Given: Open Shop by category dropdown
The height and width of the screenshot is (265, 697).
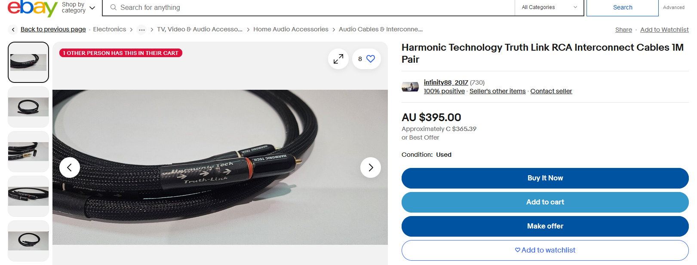Looking at the screenshot, I should (78, 8).
